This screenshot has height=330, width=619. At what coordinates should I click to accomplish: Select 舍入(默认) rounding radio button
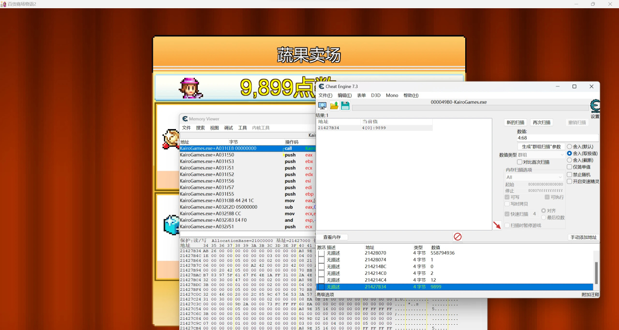pos(570,146)
